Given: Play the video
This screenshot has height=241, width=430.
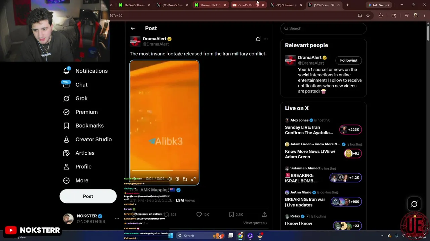Looking at the screenshot, I should tap(135, 179).
